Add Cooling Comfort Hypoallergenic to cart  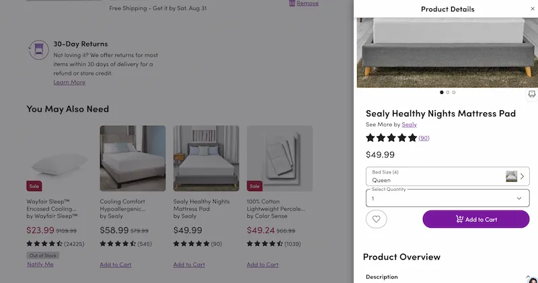click(115, 264)
